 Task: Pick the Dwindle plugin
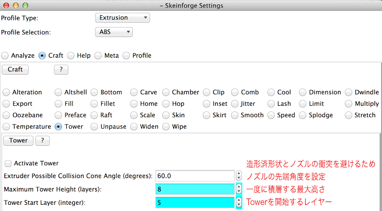pyautogui.click(x=349, y=92)
